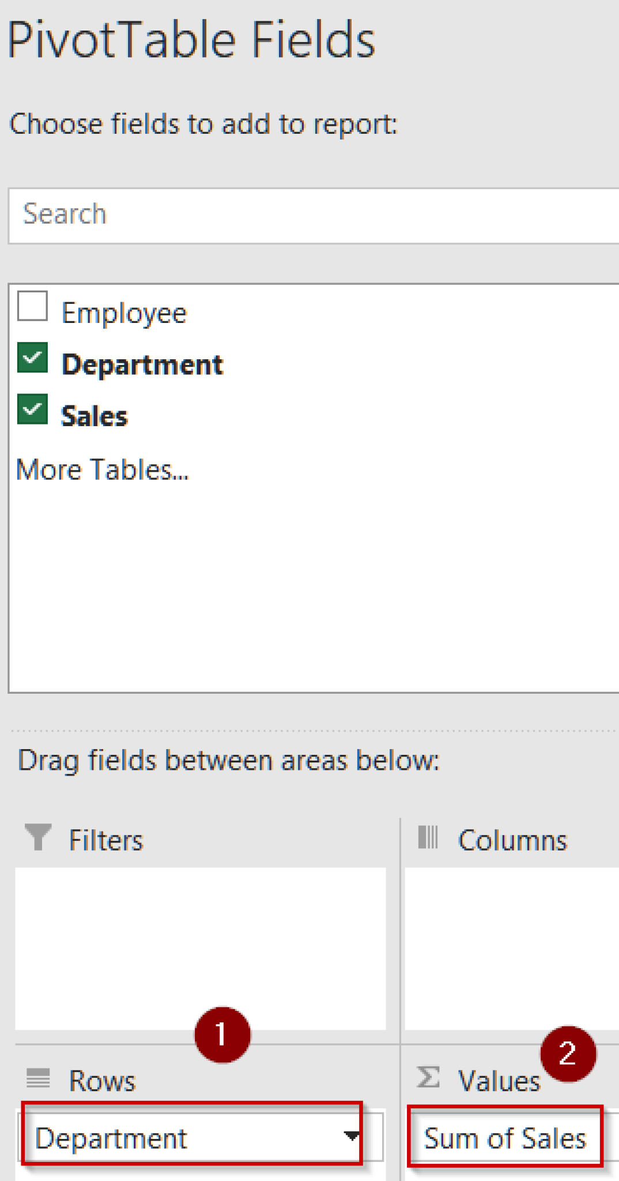Click the Employee field name
The image size is (619, 1181).
[124, 312]
